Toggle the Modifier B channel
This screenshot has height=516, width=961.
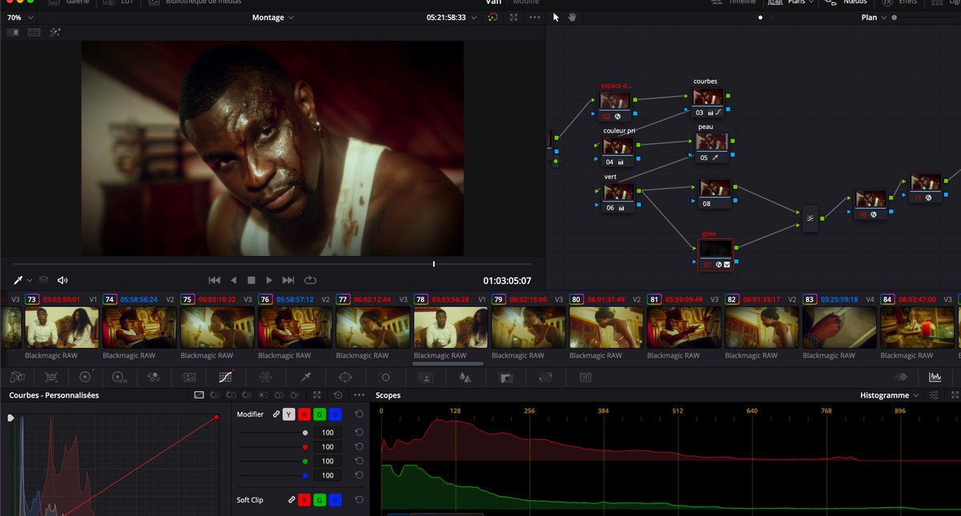pos(335,414)
